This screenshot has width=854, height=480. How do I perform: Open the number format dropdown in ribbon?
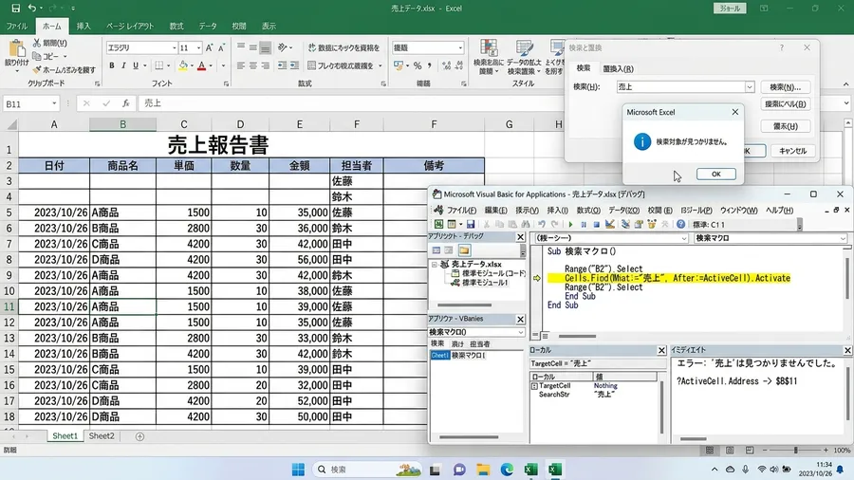pyautogui.click(x=460, y=47)
